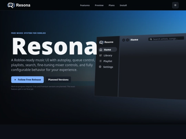
Task: Open the Plans nav link
Action: click(x=112, y=5)
